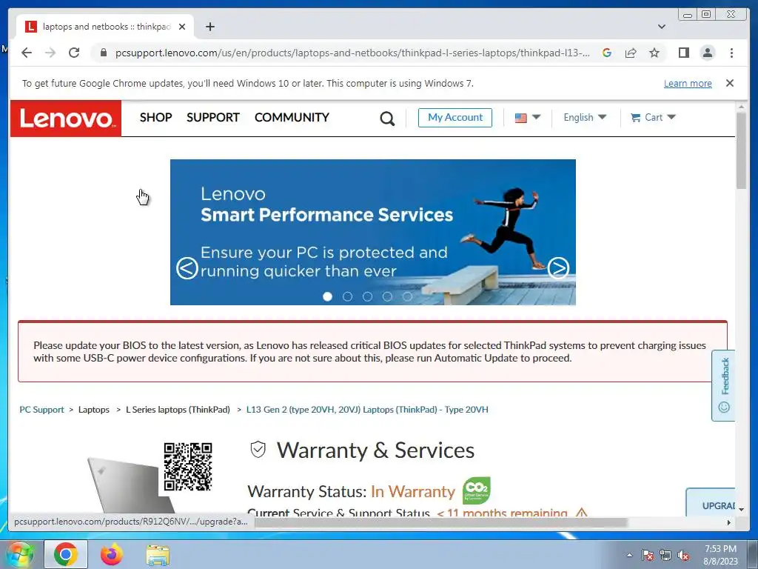Open Chrome three-dot menu

(x=731, y=53)
